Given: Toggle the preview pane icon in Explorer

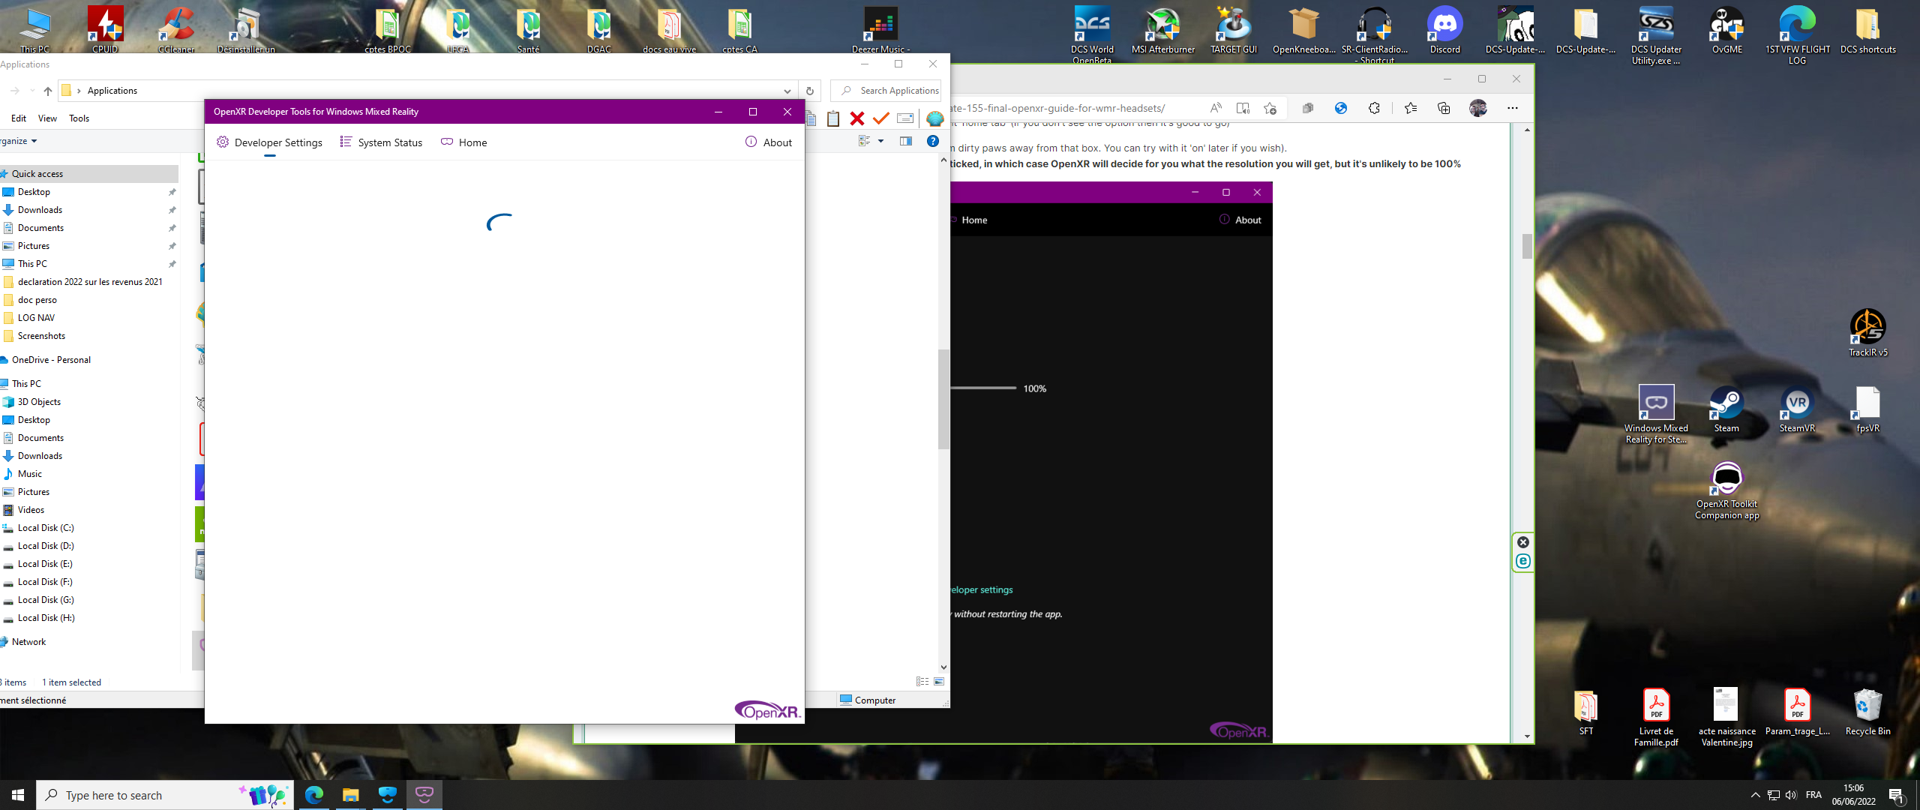Looking at the screenshot, I should click(906, 141).
